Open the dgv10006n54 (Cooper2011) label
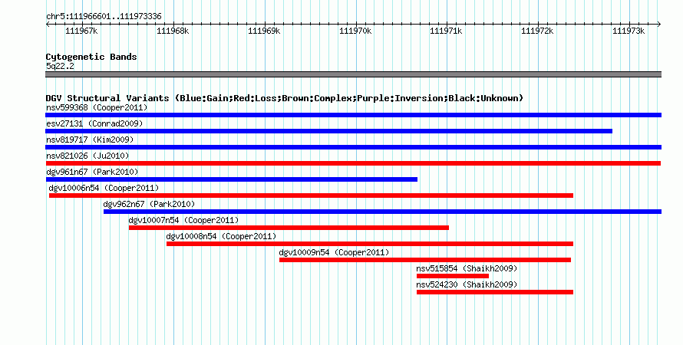 click(104, 188)
